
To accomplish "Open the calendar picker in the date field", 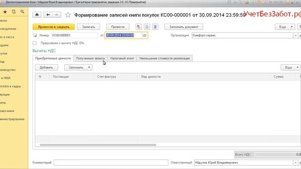I will click(x=145, y=36).
